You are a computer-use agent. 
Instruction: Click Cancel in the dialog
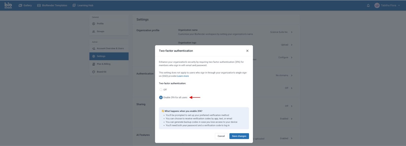[221, 136]
